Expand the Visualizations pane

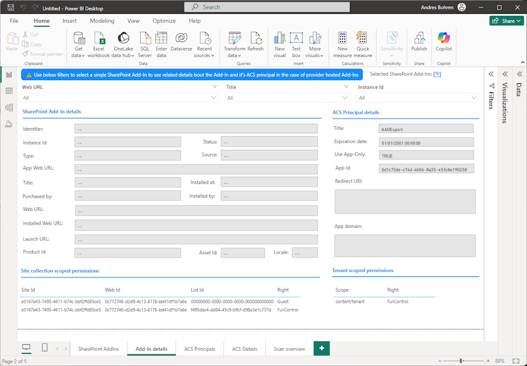(505, 74)
